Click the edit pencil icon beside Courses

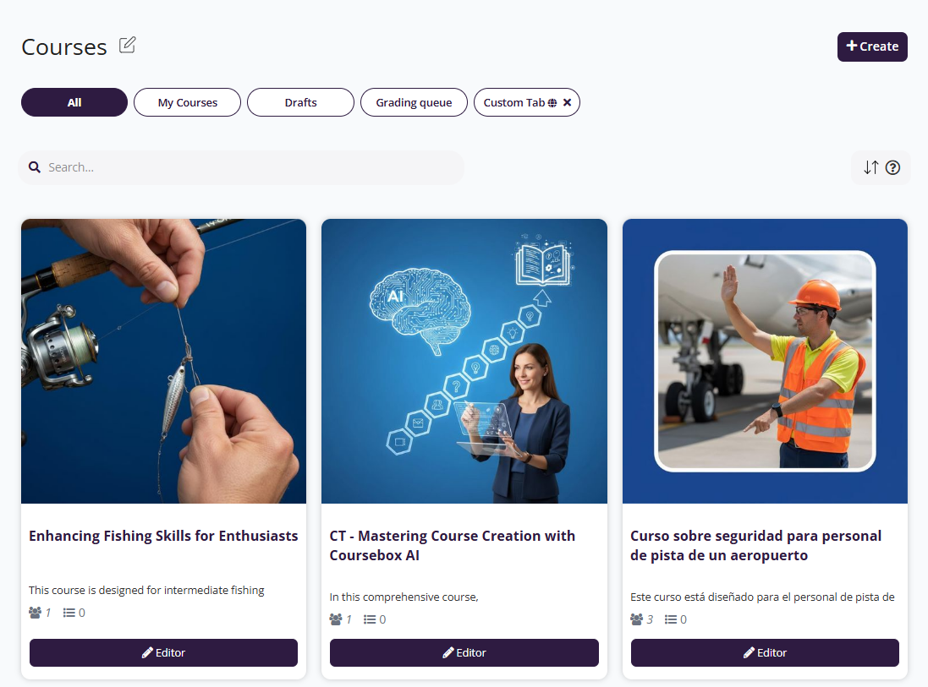127,46
